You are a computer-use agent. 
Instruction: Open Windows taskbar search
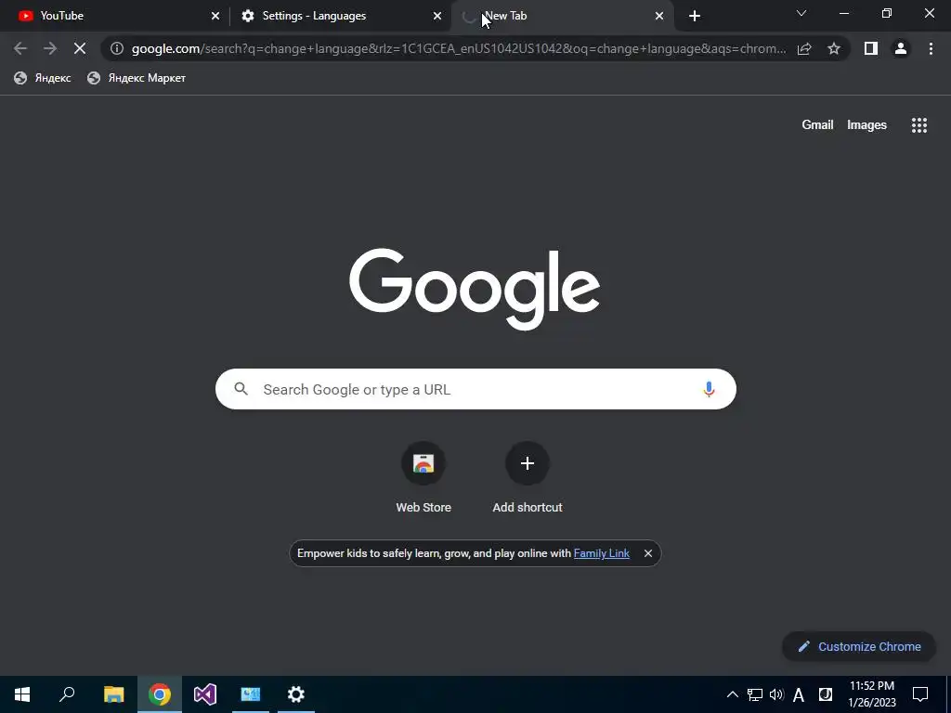coord(67,694)
